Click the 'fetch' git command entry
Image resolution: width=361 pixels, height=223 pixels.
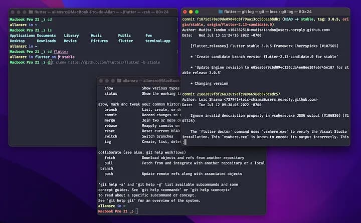[110, 158]
